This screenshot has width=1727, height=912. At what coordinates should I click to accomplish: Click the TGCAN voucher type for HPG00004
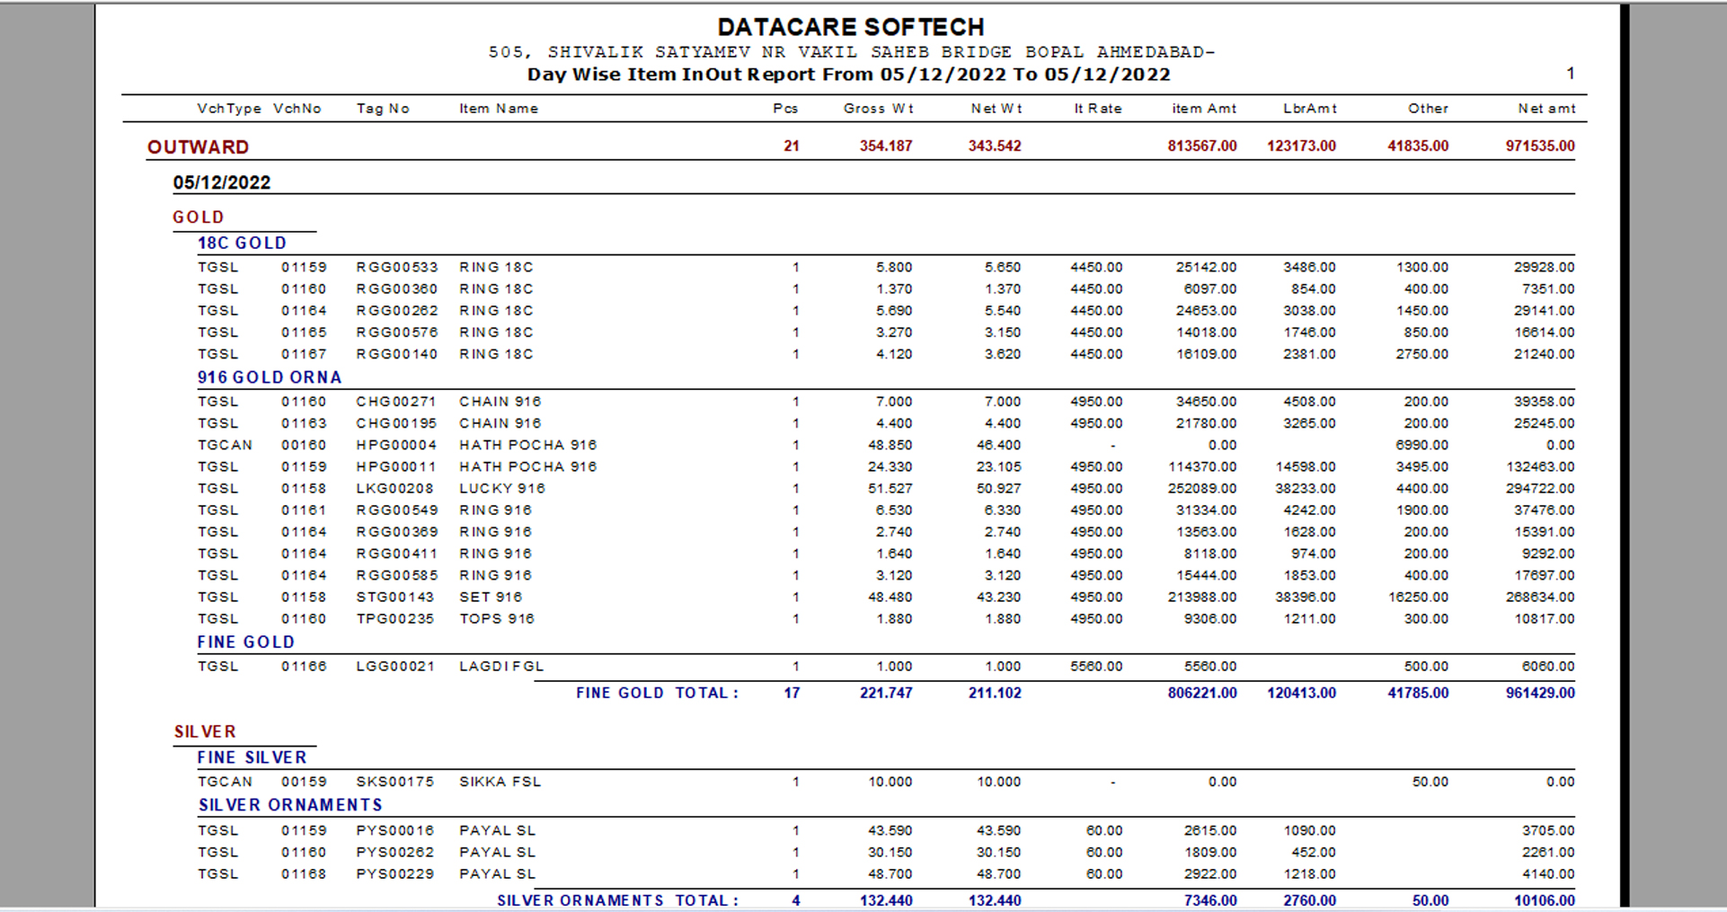pos(226,445)
